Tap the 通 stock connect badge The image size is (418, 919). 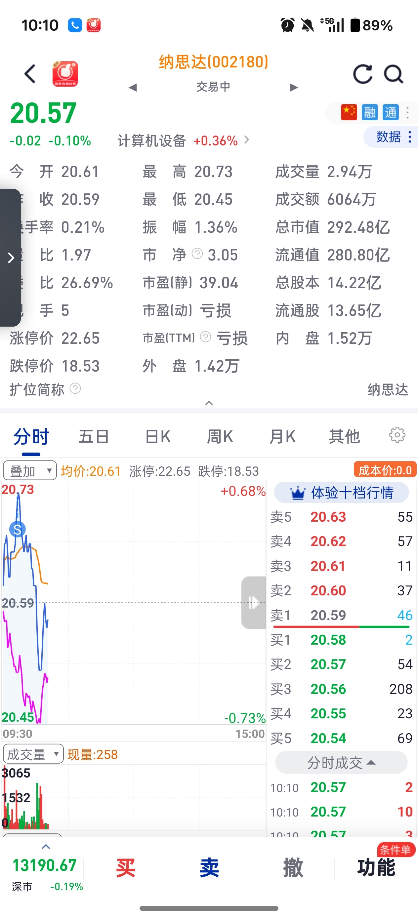pos(391,112)
